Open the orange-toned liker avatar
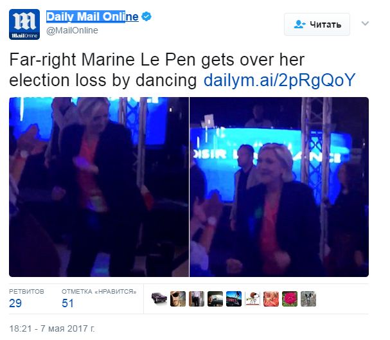The height and width of the screenshot is (340, 390). (271, 299)
